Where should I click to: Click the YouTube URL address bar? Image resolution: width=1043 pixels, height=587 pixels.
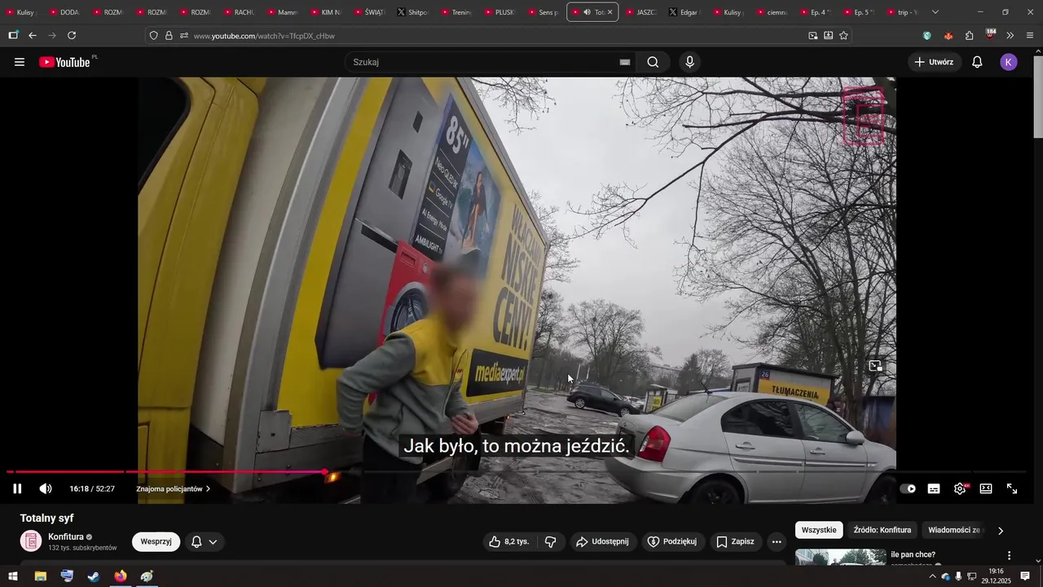pos(497,36)
